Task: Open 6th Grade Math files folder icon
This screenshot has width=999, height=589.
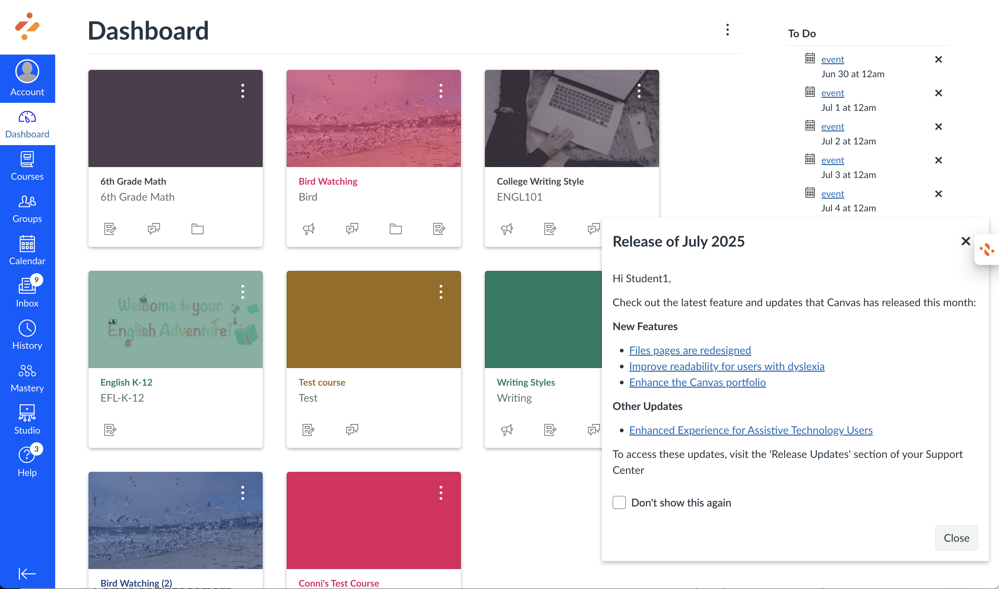Action: pos(197,229)
